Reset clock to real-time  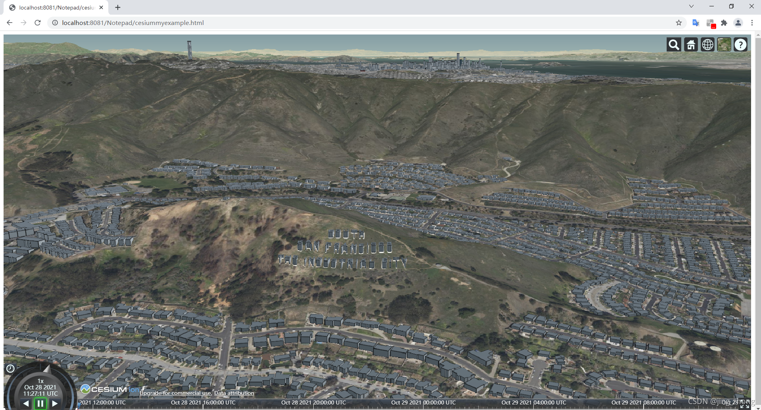(10, 369)
